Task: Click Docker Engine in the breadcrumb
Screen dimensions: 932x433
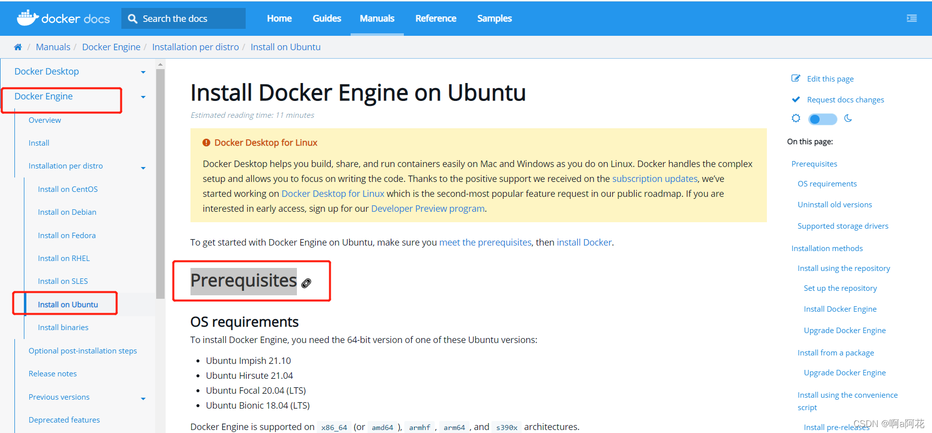Action: tap(111, 47)
